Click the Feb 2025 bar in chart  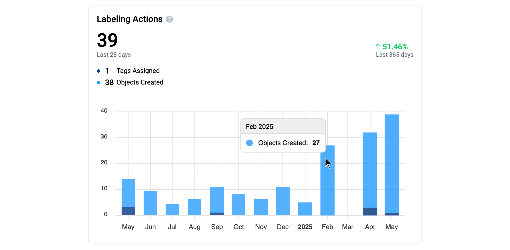tap(327, 187)
